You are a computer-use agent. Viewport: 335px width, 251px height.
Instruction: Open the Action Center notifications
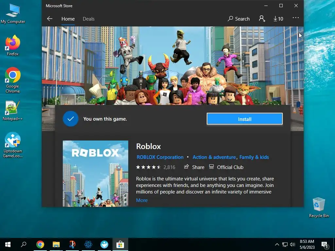[325, 245]
